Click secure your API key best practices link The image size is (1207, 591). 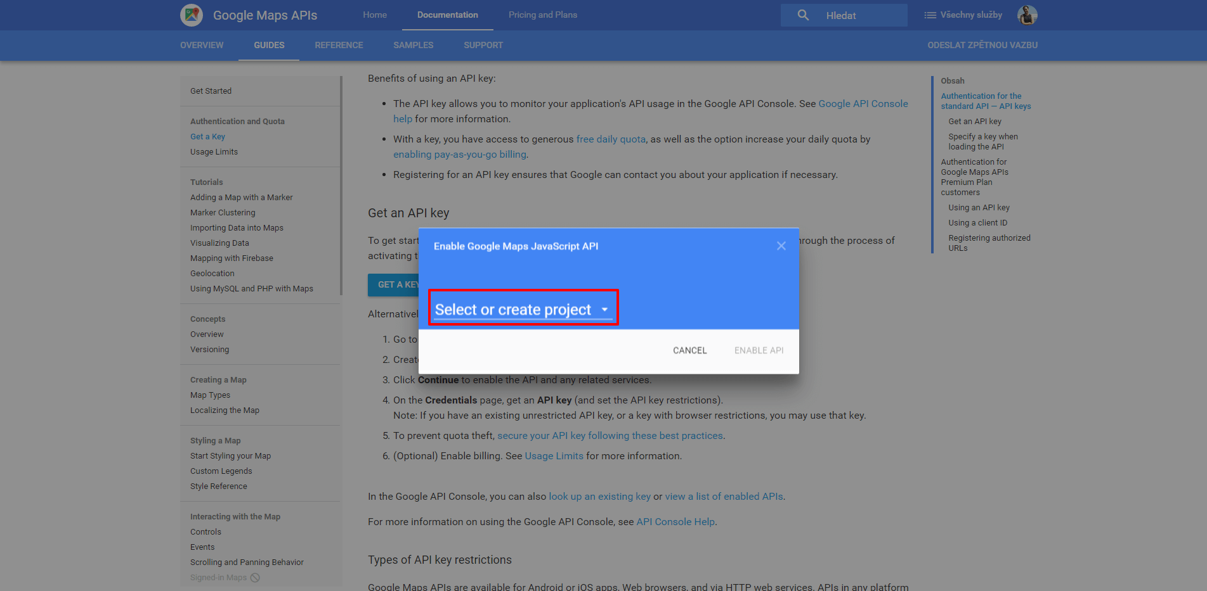610,435
